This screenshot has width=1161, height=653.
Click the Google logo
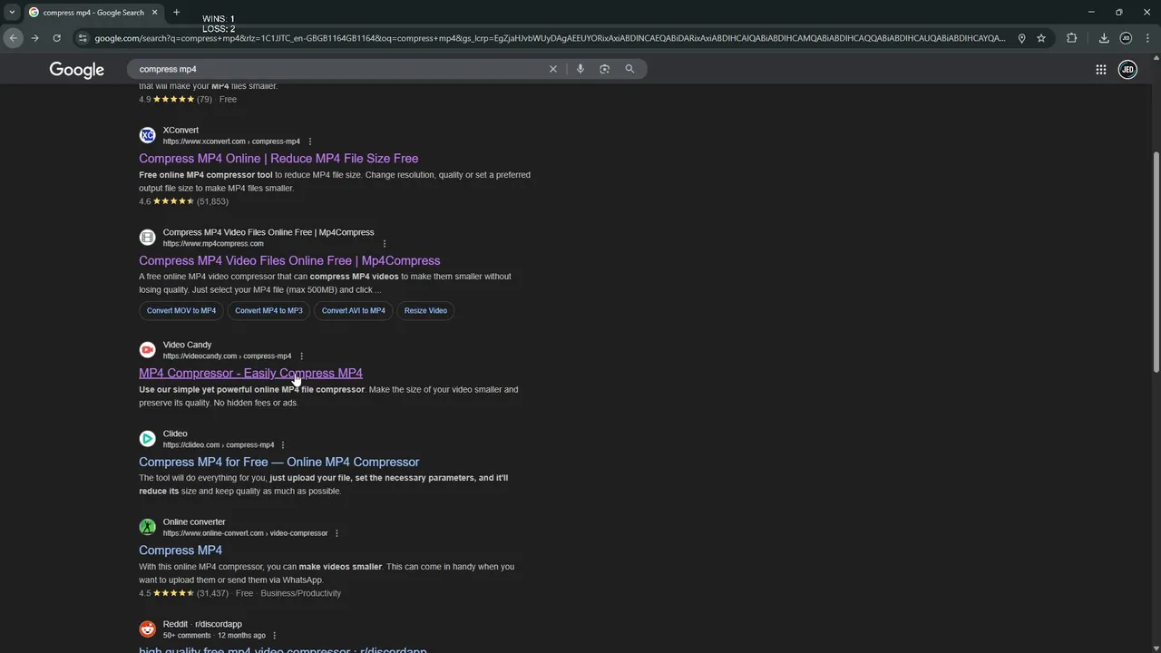coord(77,70)
